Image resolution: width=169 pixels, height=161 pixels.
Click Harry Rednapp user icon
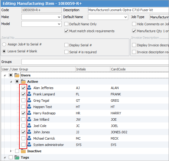click(29, 113)
